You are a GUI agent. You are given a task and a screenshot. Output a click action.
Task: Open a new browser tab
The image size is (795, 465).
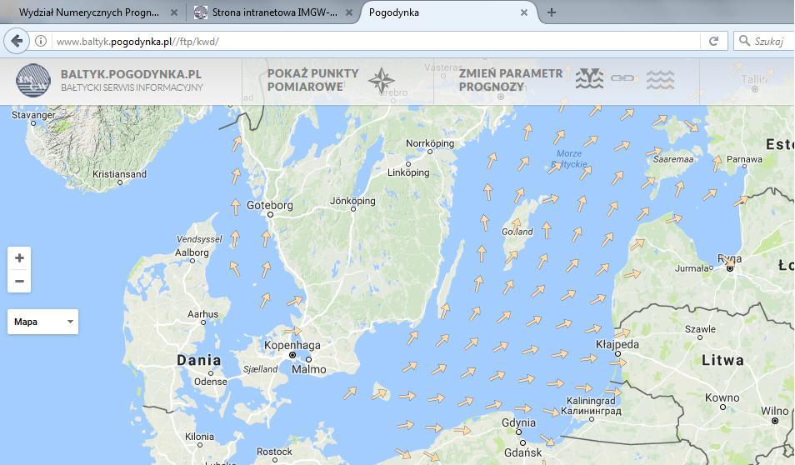[x=552, y=12]
